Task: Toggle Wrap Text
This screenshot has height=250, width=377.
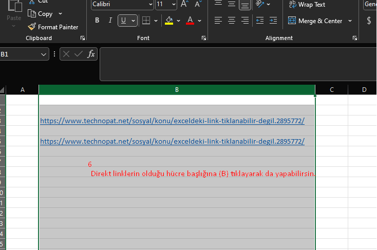Action: [307, 4]
